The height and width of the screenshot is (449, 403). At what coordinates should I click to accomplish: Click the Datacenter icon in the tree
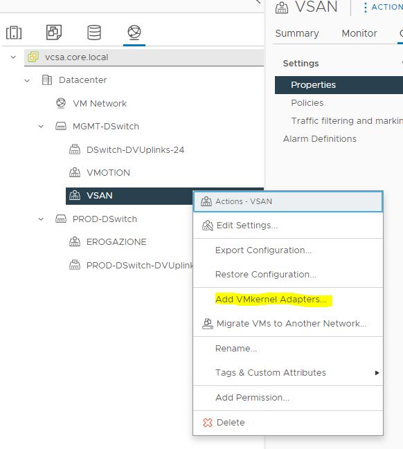pos(47,80)
